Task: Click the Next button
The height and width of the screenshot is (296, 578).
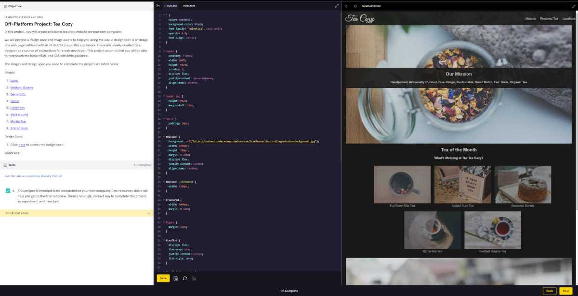Action: click(565, 291)
